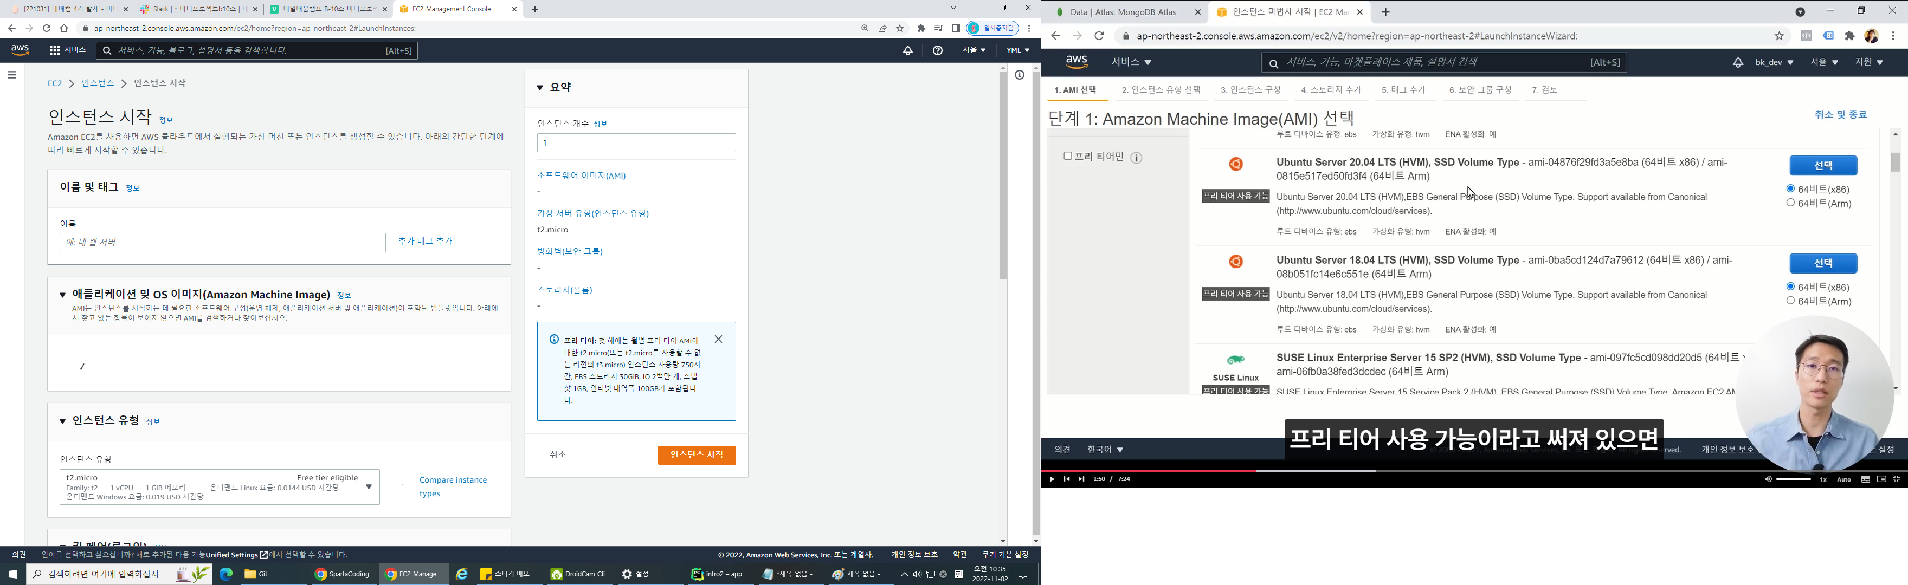Switch to step 7 review tab

pyautogui.click(x=1544, y=90)
